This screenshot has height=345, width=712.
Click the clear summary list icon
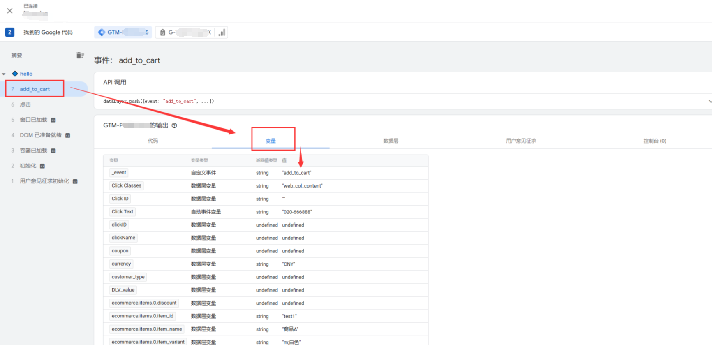coord(80,56)
